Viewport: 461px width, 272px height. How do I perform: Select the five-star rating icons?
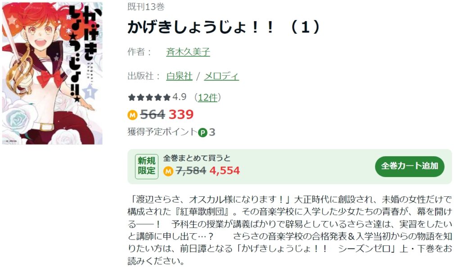pyautogui.click(x=149, y=97)
